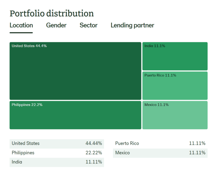Screen dimensions: 217x169
Task: Click the India label in table
Action: pos(17,162)
